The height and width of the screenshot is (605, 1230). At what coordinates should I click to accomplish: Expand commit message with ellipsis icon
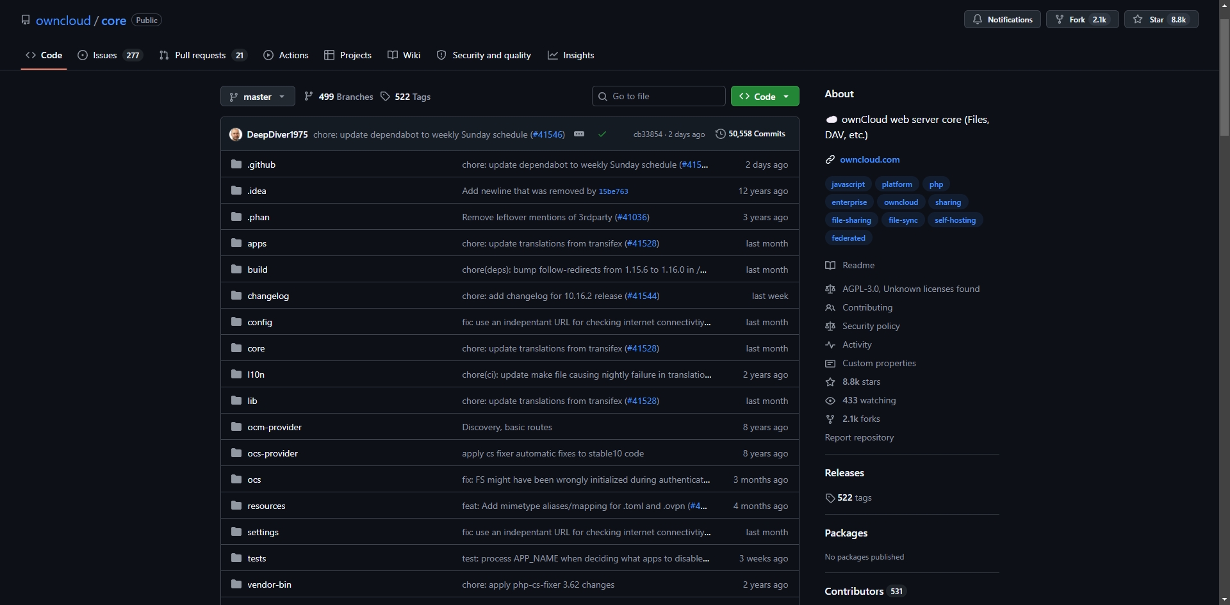point(579,134)
